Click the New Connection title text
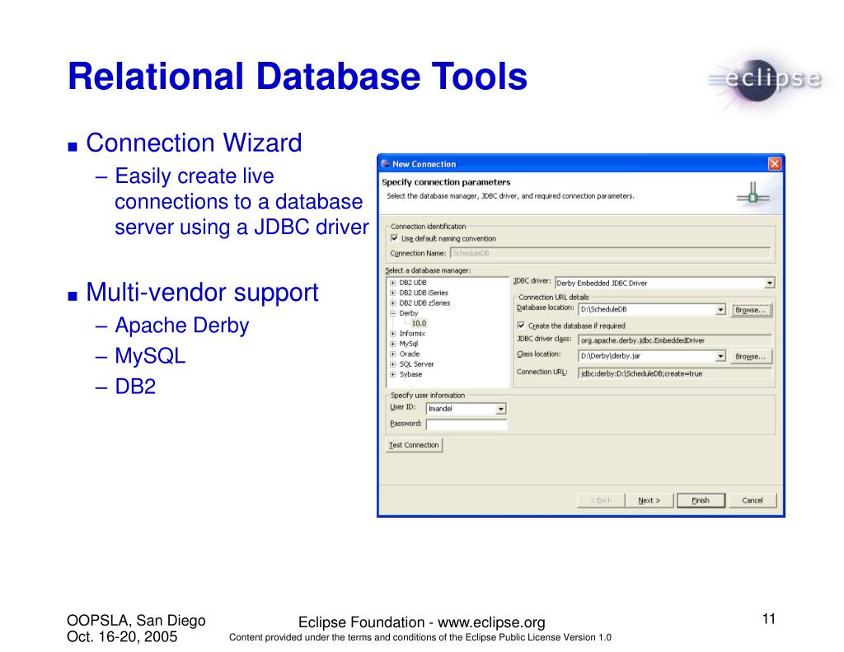This screenshot has width=844, height=652. click(424, 164)
